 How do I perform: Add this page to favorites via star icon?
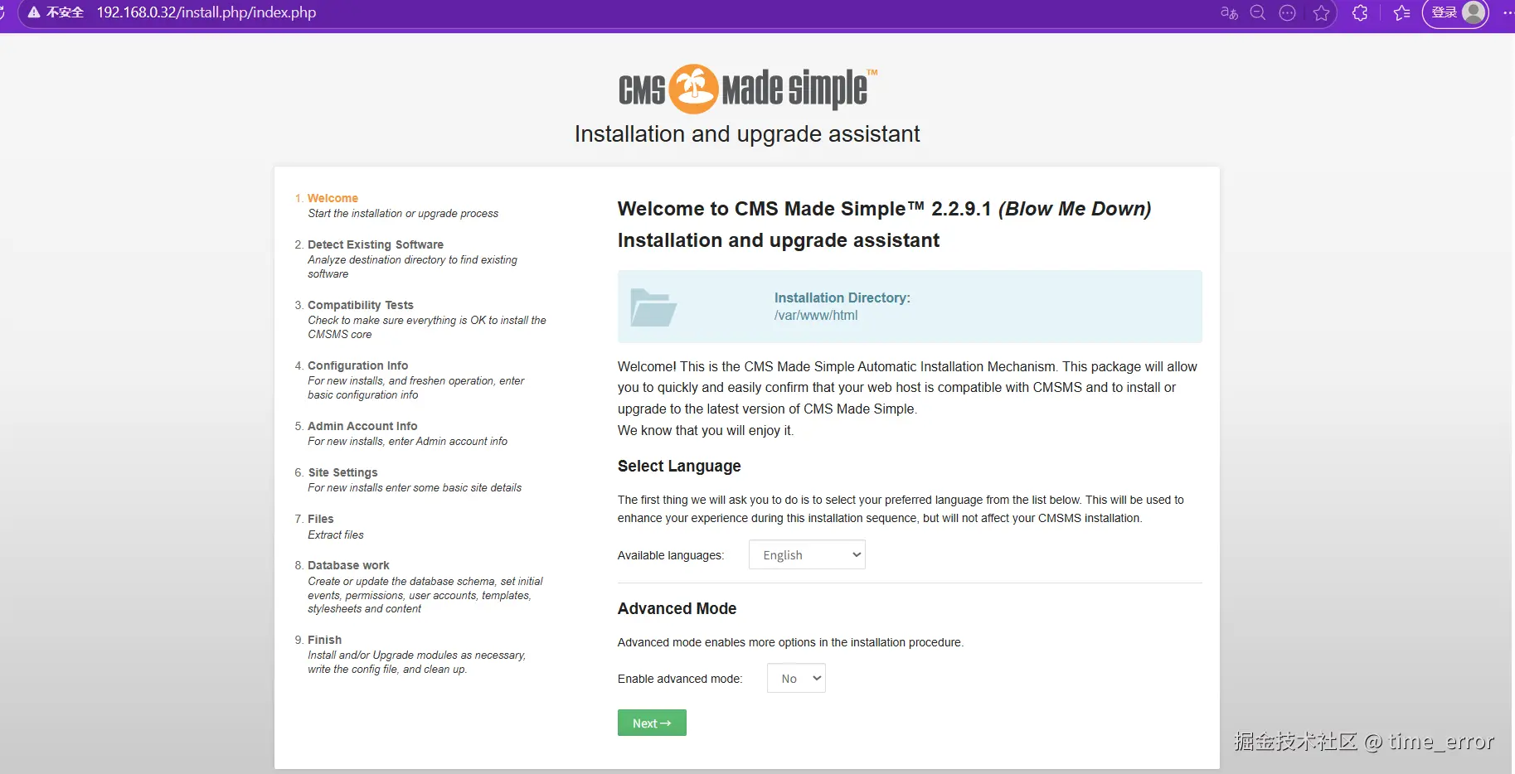[x=1322, y=12]
